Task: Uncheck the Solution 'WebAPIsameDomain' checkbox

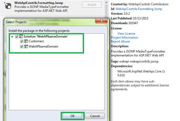Action: (17, 37)
